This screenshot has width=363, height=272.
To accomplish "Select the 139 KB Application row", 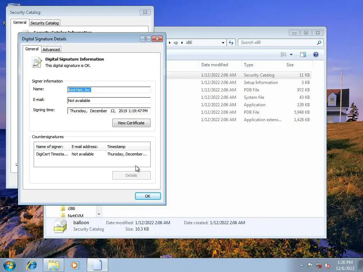I will [239, 104].
